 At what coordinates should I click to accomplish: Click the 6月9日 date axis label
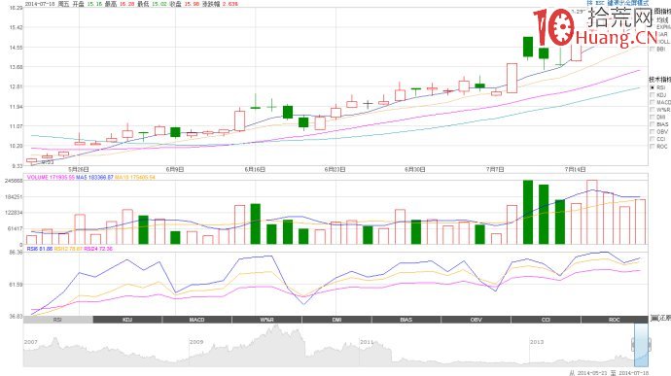pyautogui.click(x=175, y=169)
